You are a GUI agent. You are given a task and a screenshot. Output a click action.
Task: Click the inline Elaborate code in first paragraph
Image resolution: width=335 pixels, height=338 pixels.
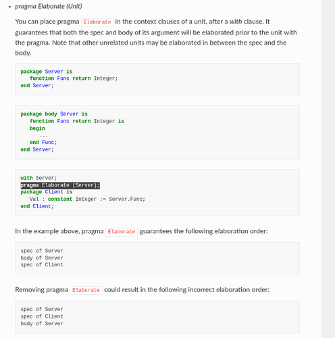tap(97, 22)
